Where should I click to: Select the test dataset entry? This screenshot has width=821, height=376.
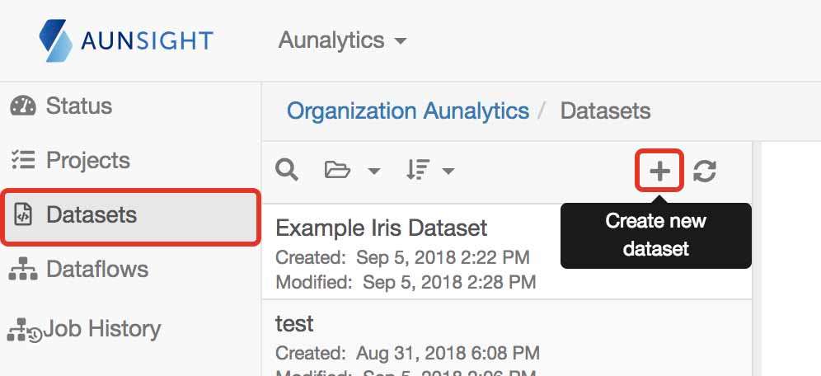[x=506, y=338]
